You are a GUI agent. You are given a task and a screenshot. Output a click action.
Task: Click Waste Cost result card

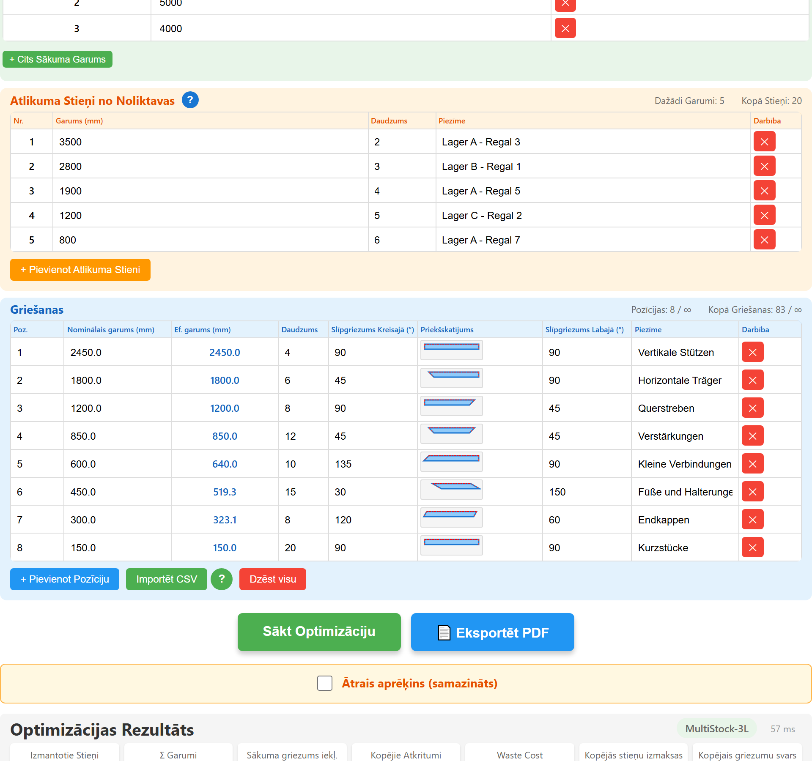click(x=520, y=753)
